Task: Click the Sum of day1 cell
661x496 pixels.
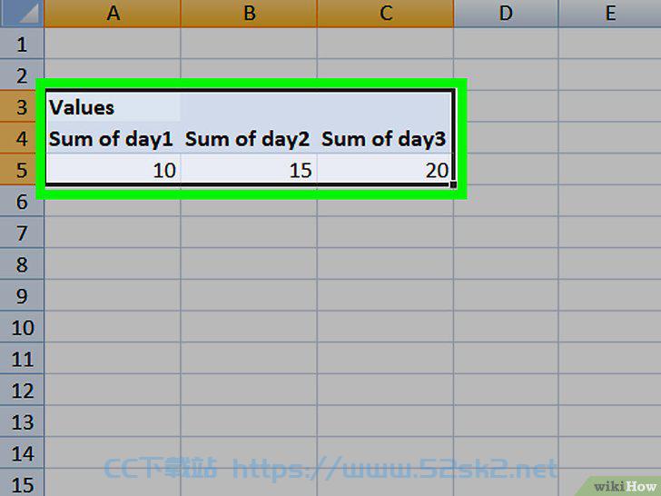Action: [113, 138]
